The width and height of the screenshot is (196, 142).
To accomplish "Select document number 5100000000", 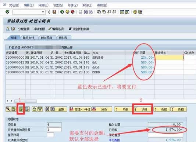I will click(x=15, y=58).
